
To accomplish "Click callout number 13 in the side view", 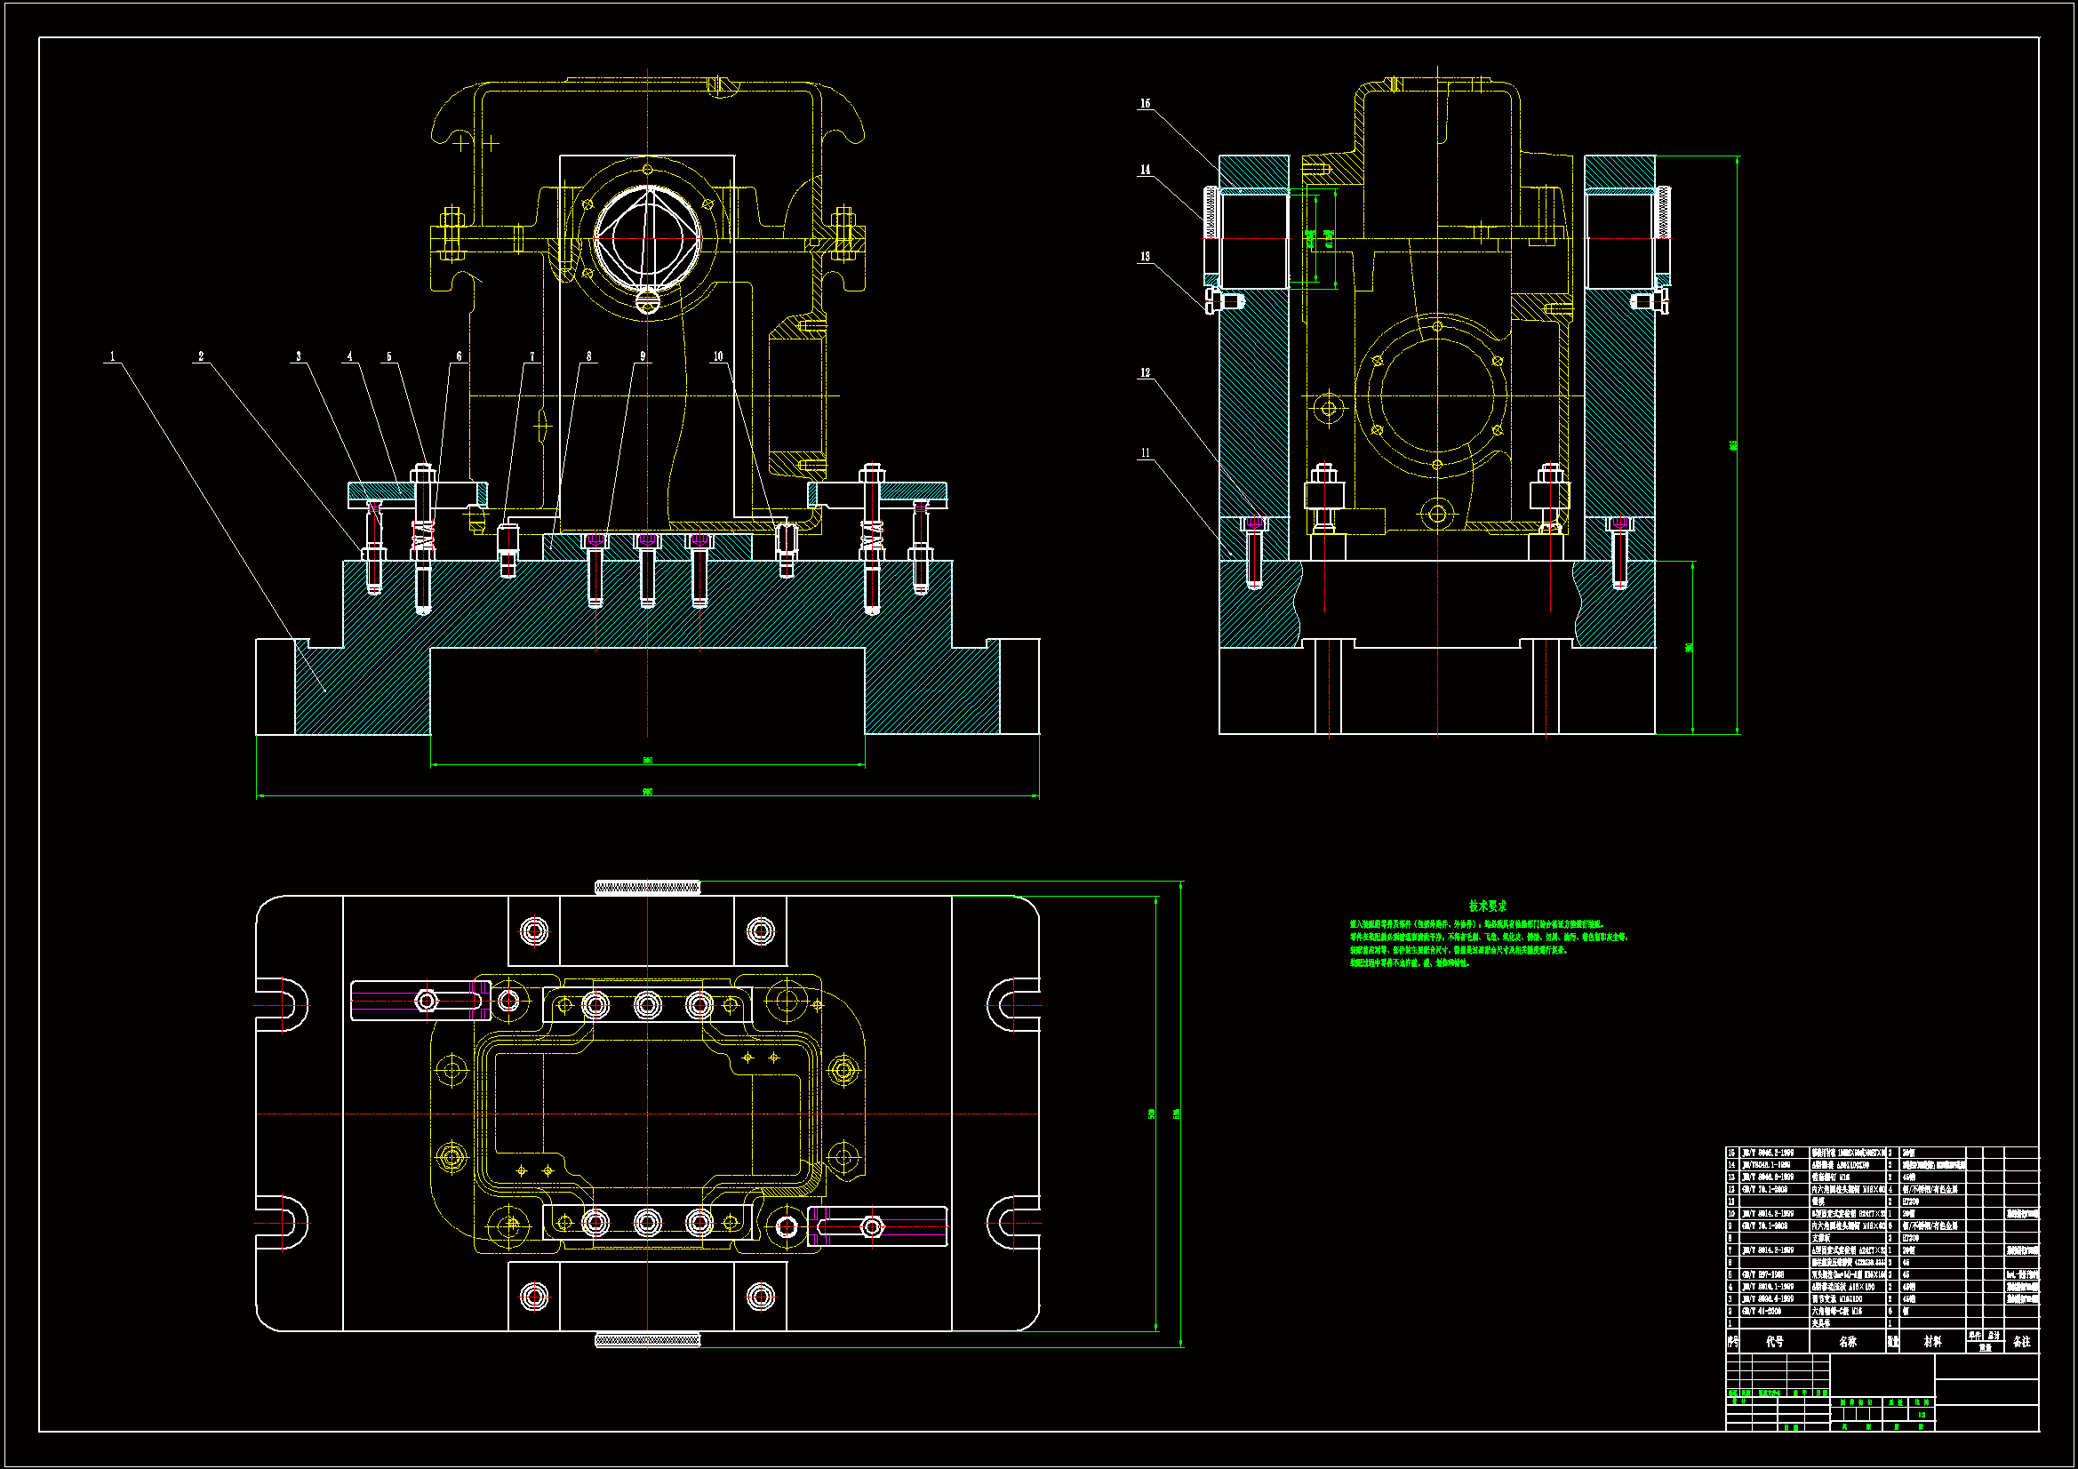I will 1145,257.
